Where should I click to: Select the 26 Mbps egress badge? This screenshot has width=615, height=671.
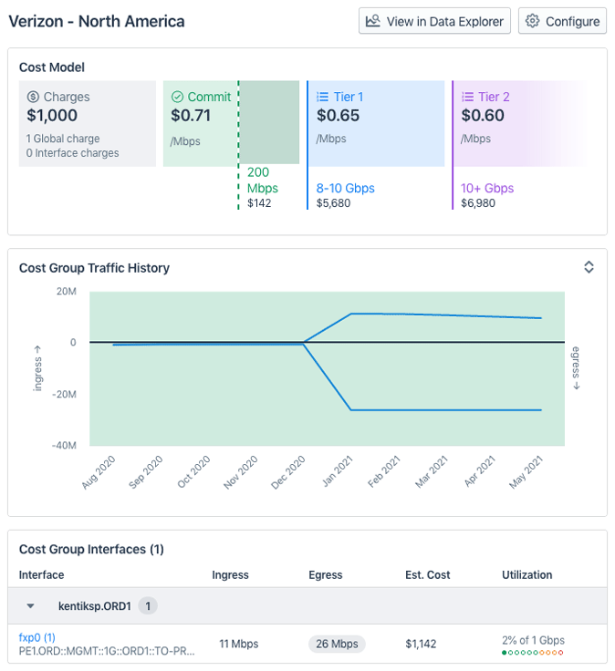[337, 644]
